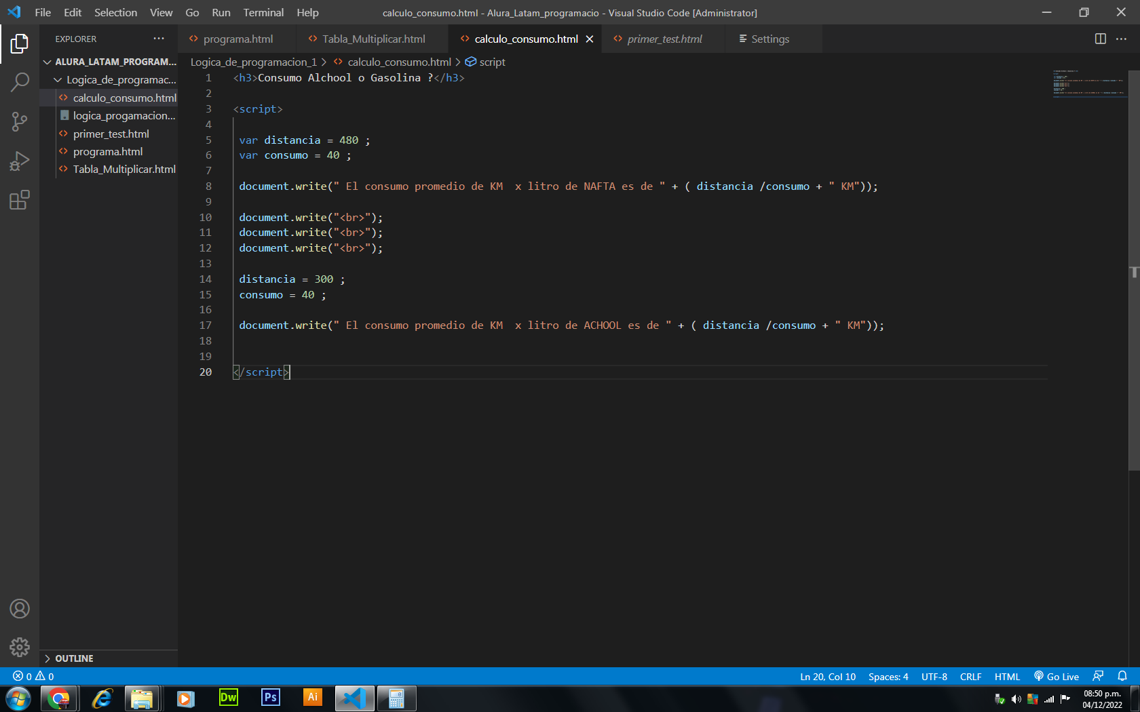This screenshot has width=1140, height=712.
Task: Click the Explorer more actions ellipsis
Action: [159, 39]
